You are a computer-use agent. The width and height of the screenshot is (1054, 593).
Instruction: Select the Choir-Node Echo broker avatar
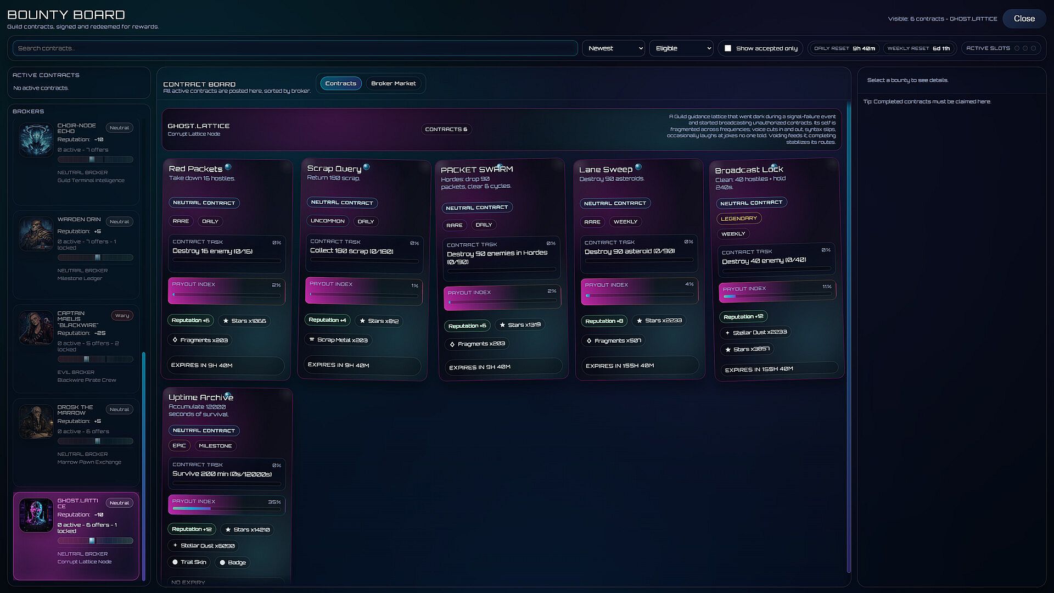36,139
